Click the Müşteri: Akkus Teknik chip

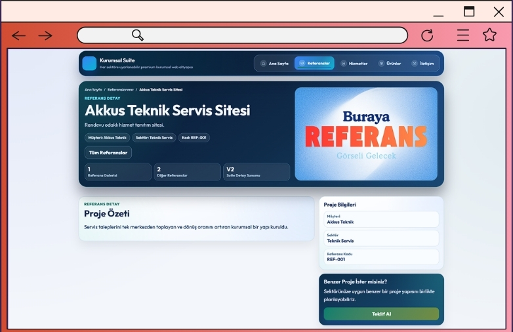(x=108, y=138)
